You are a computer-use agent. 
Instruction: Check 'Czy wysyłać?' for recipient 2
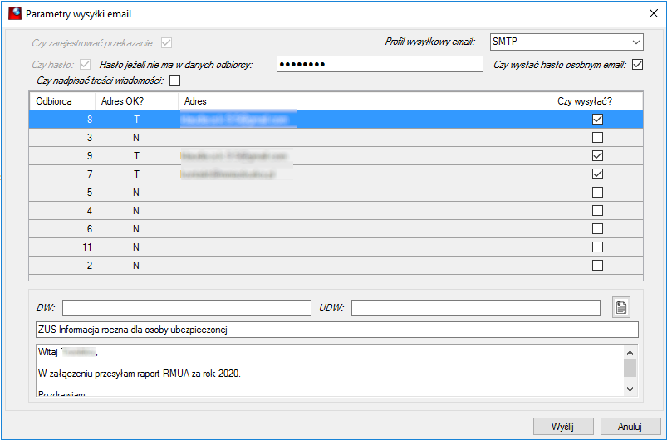[x=597, y=266]
